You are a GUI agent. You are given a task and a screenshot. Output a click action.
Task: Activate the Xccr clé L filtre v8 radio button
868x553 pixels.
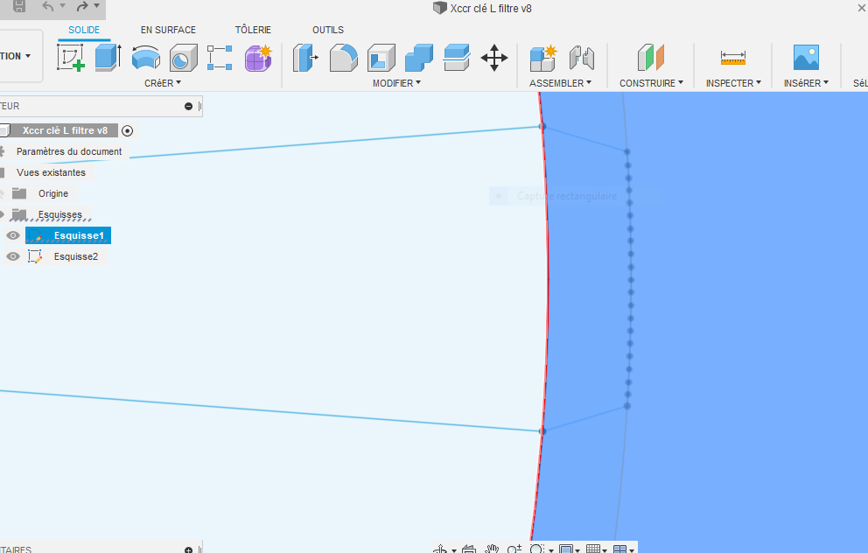[x=128, y=130]
